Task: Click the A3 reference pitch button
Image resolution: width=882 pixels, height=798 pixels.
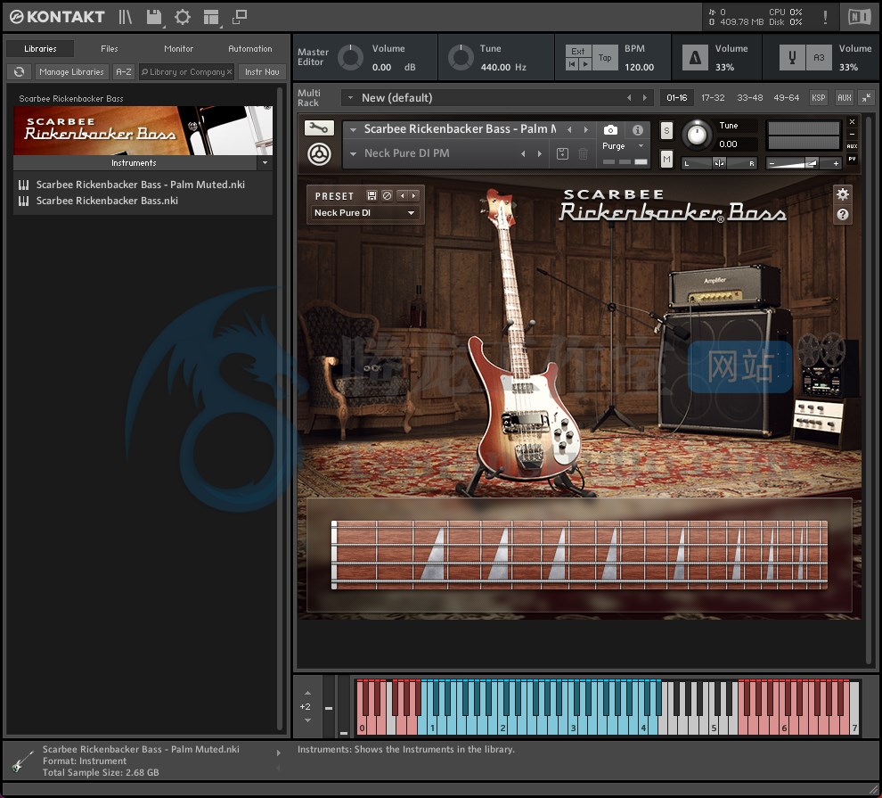Action: point(819,57)
